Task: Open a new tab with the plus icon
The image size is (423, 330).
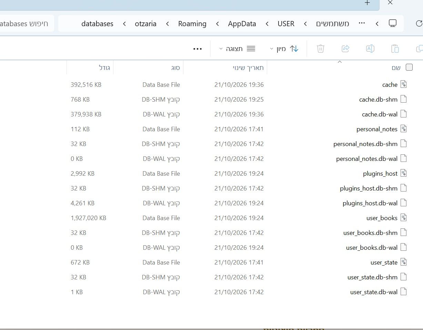Action: pos(367,3)
